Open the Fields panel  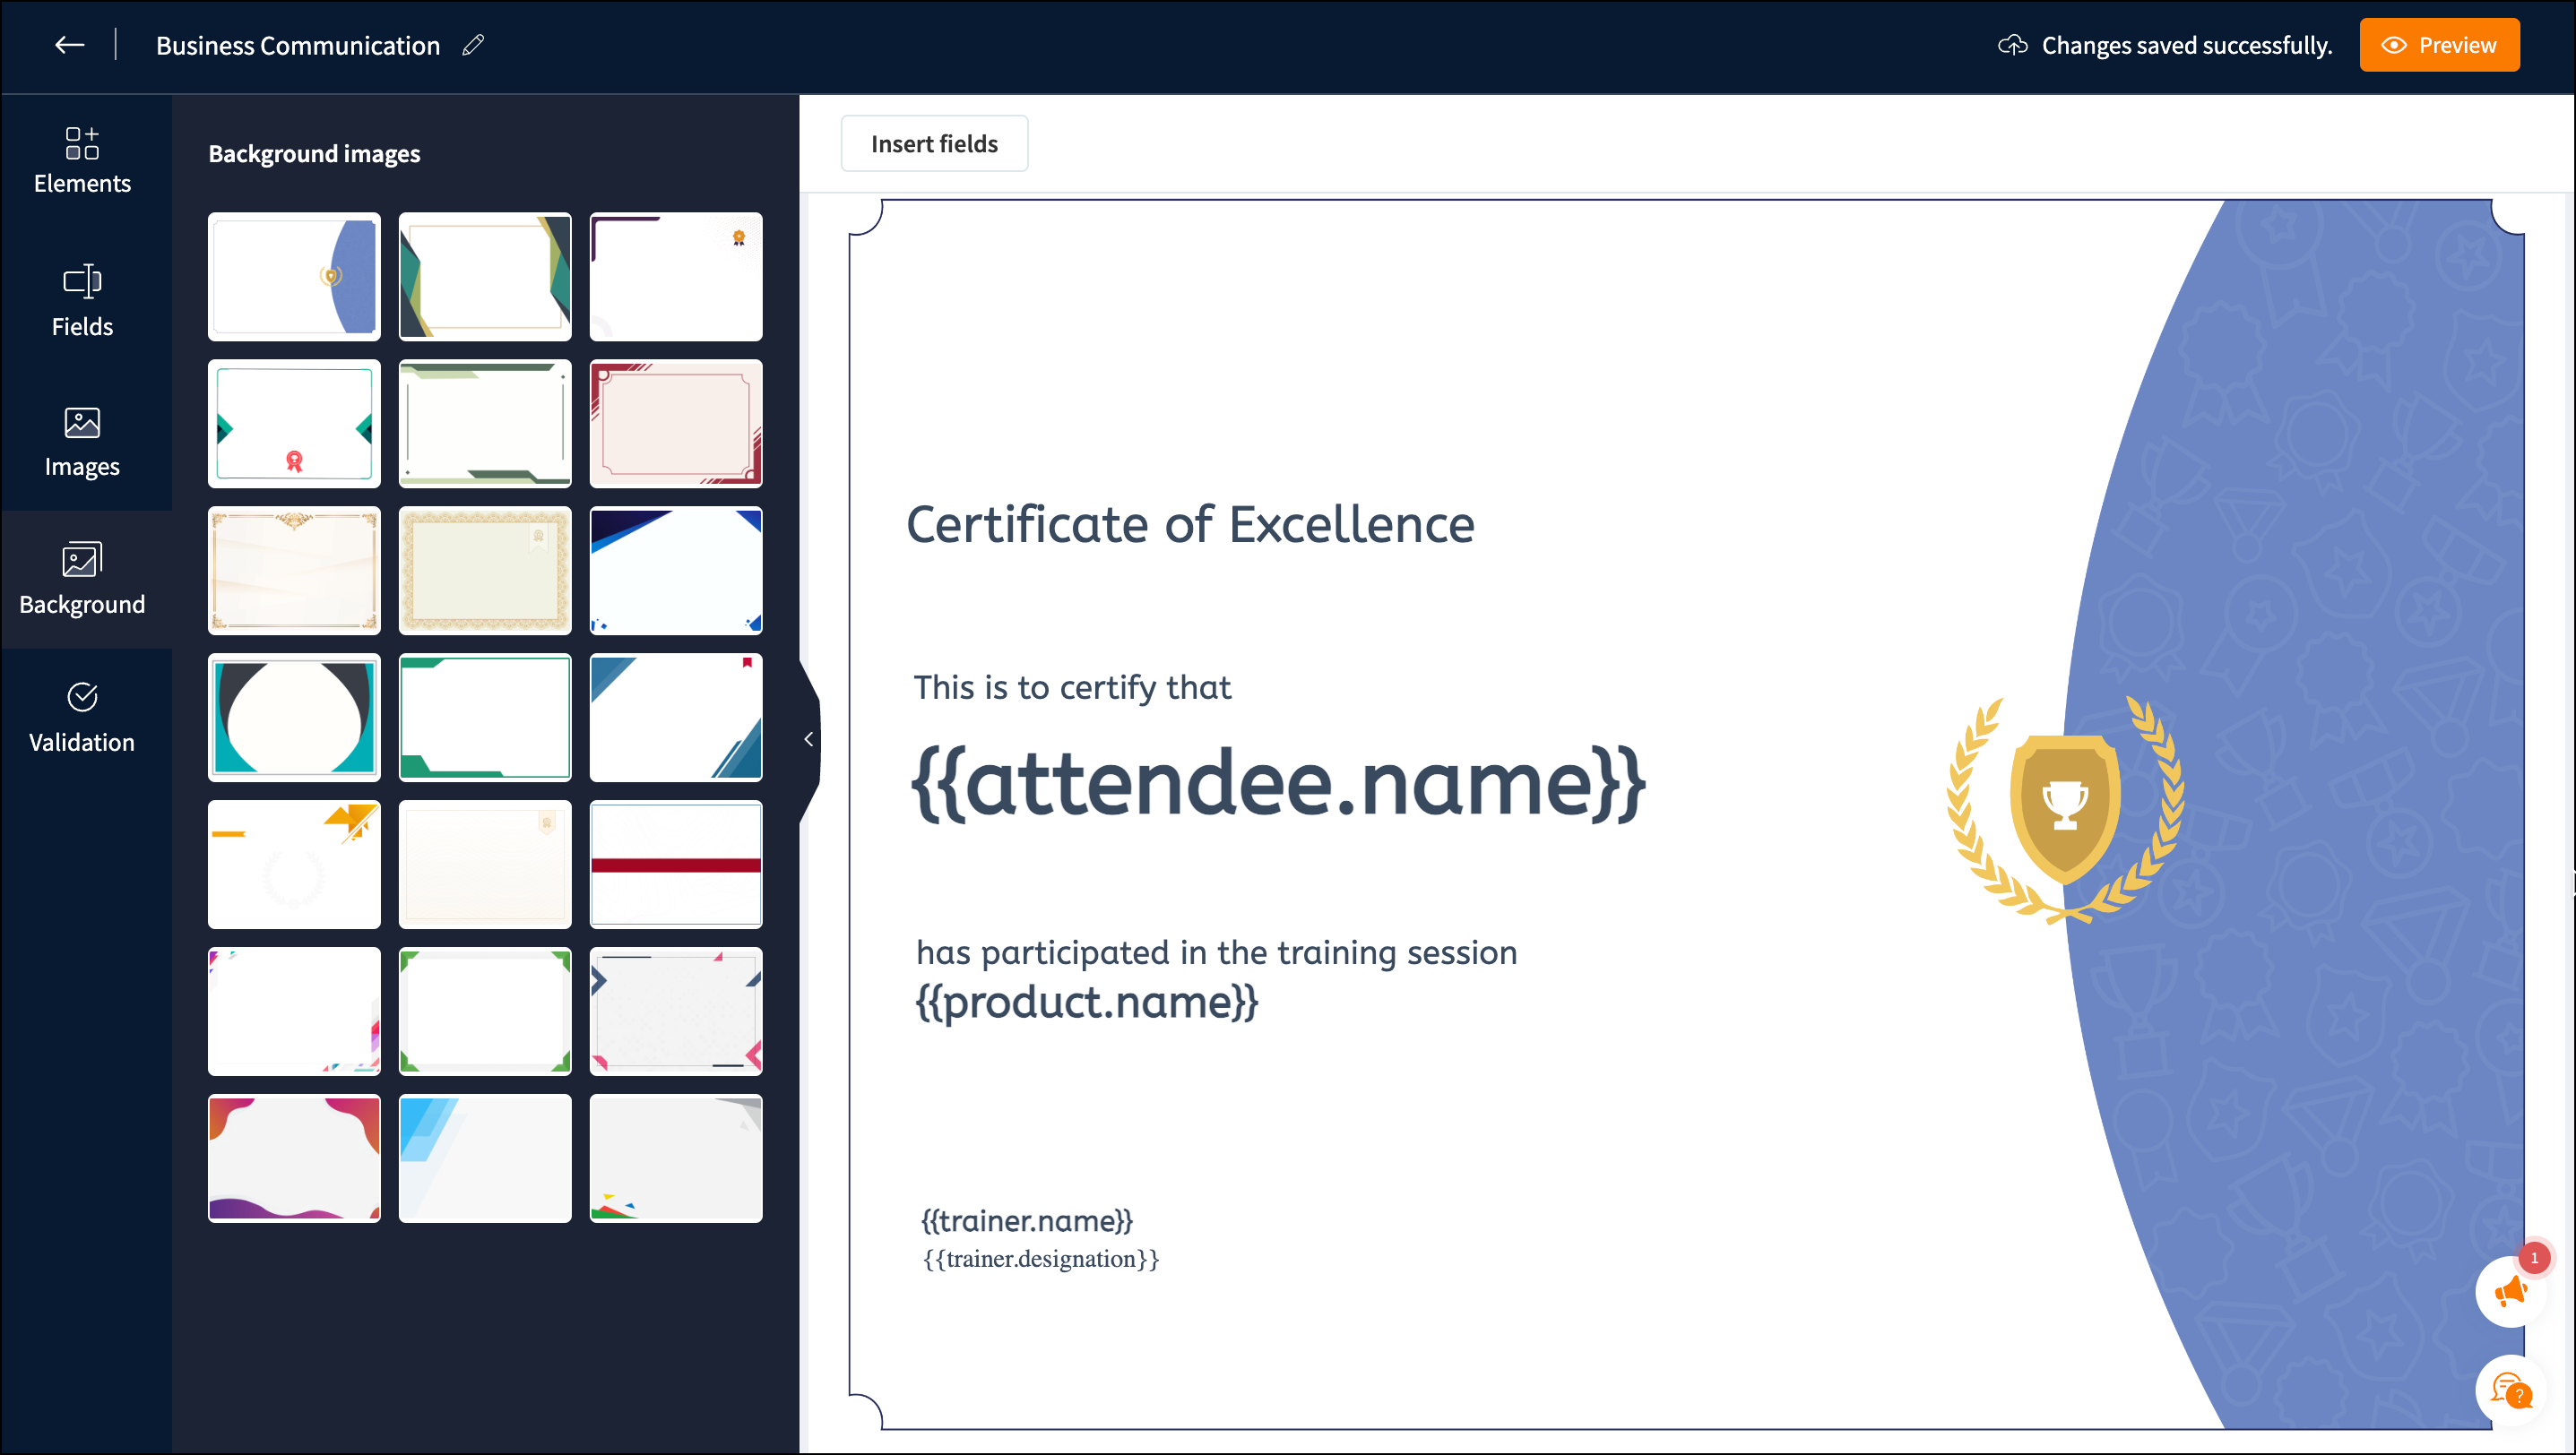click(82, 300)
